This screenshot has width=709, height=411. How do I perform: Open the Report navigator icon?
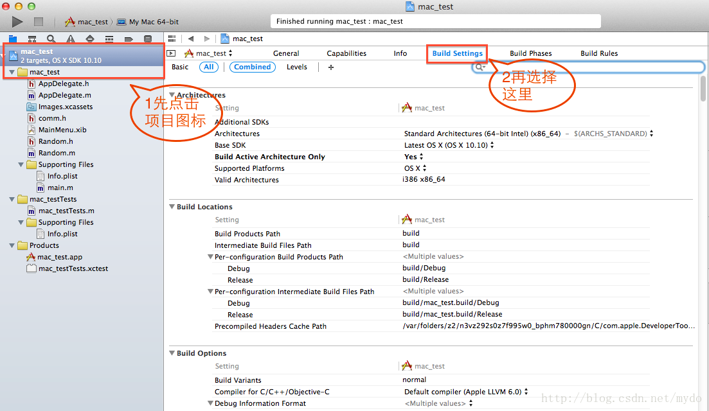pos(148,39)
